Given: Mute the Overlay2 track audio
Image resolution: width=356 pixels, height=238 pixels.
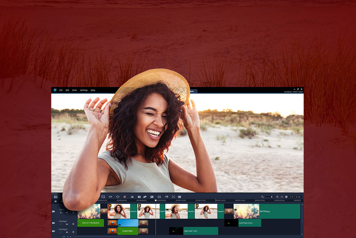Looking at the screenshot, I should [x=67, y=232].
